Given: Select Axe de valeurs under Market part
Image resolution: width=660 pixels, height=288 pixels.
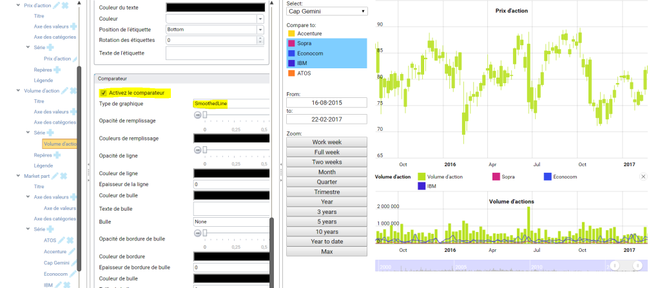Looking at the screenshot, I should coord(60,208).
